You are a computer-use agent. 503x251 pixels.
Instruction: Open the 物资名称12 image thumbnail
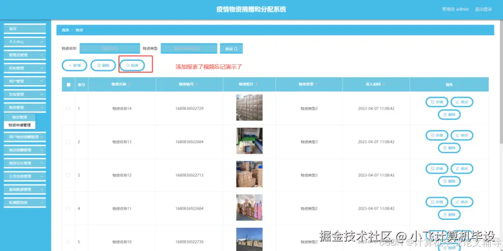click(x=249, y=174)
